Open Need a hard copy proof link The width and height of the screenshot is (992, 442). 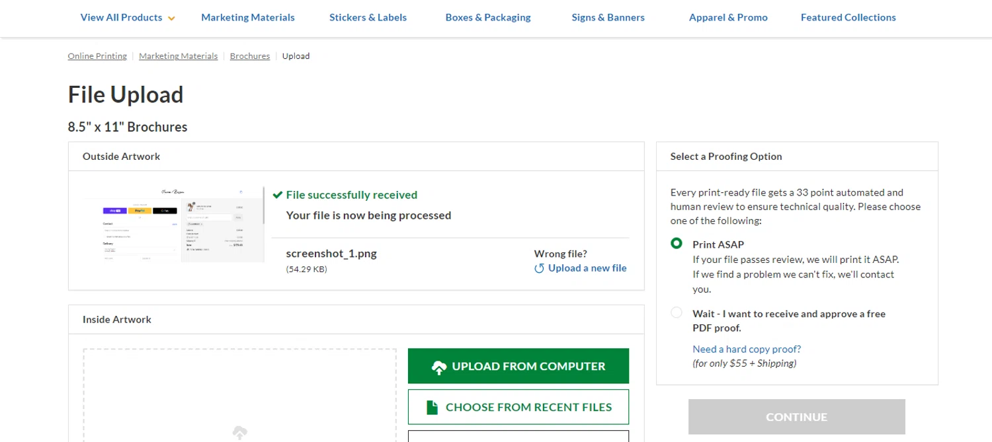coord(747,349)
